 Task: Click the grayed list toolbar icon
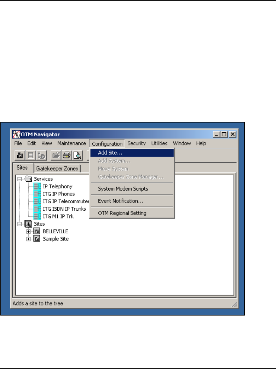30,155
